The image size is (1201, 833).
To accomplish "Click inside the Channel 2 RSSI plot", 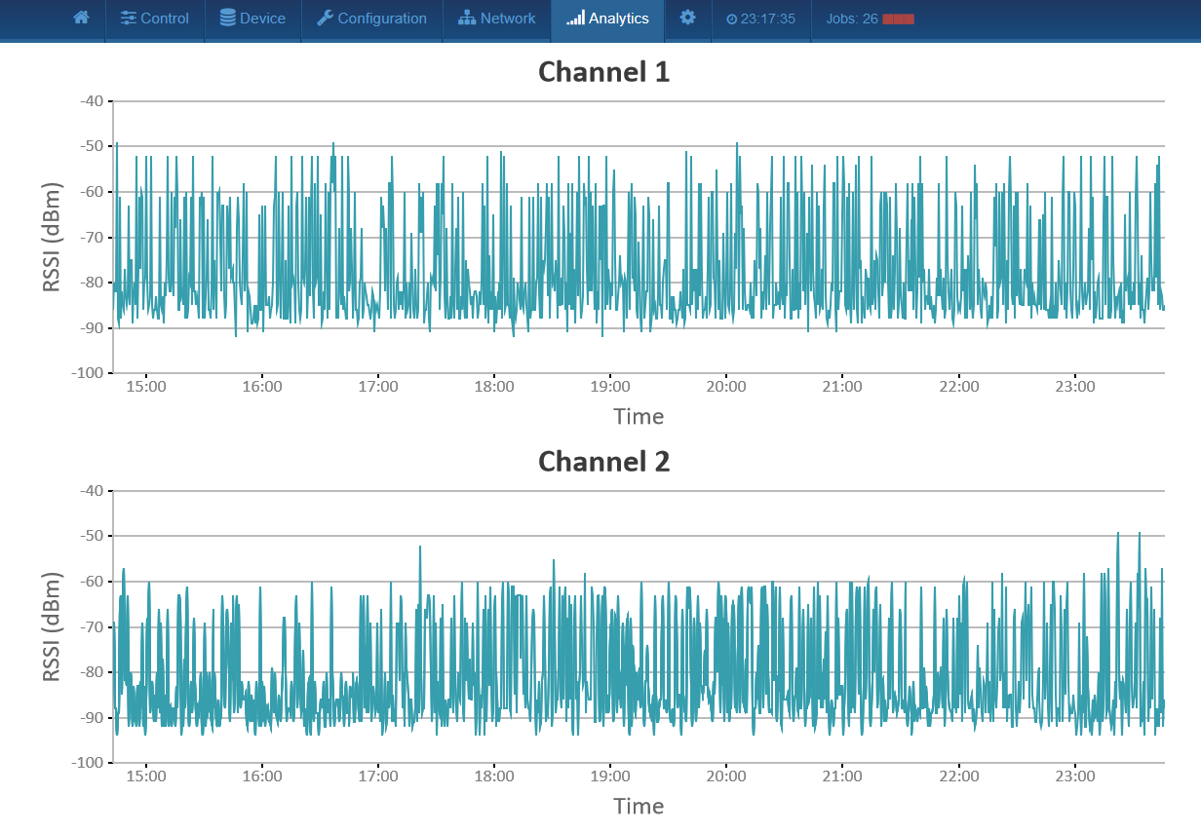I will [x=639, y=626].
